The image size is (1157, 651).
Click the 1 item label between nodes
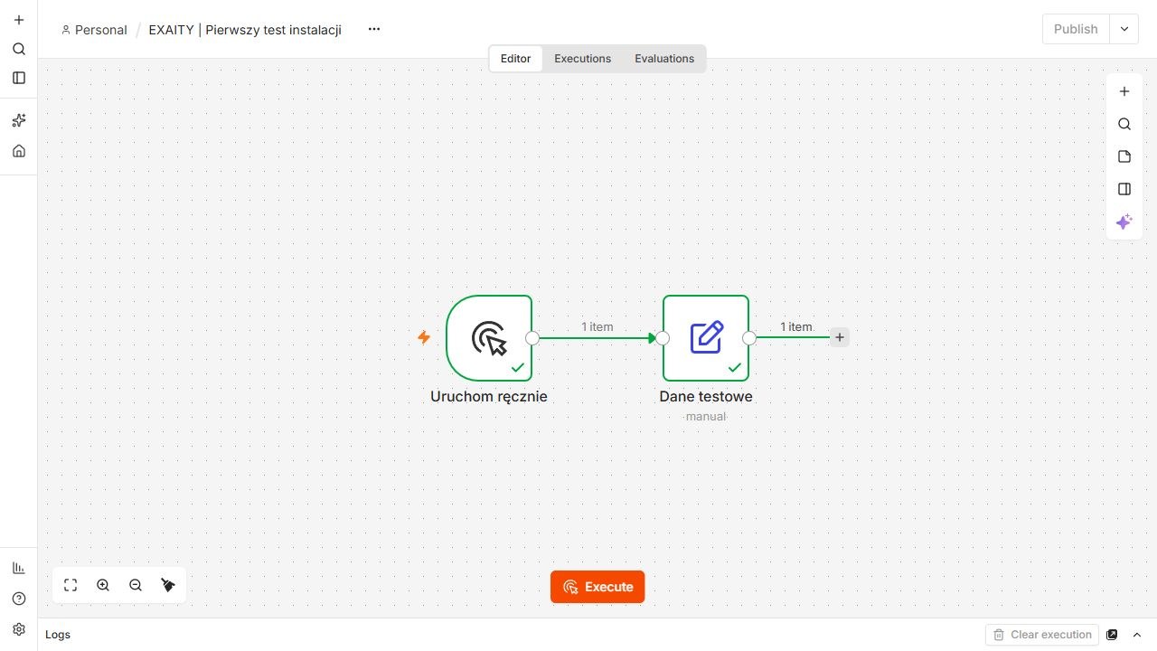[x=597, y=326]
